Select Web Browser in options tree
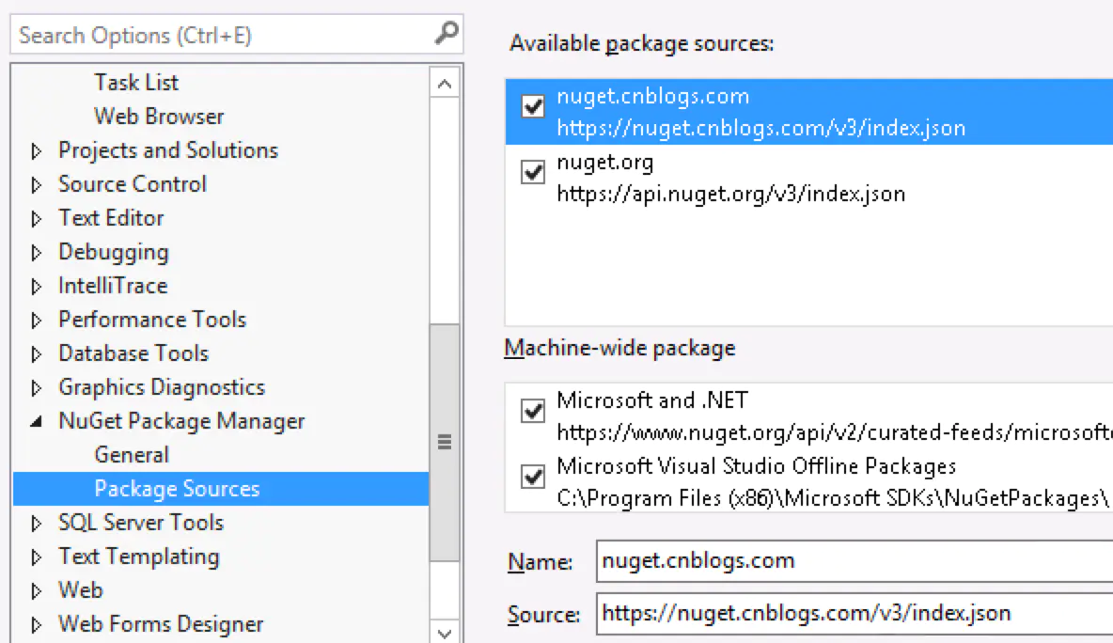The height and width of the screenshot is (643, 1113). pos(159,117)
